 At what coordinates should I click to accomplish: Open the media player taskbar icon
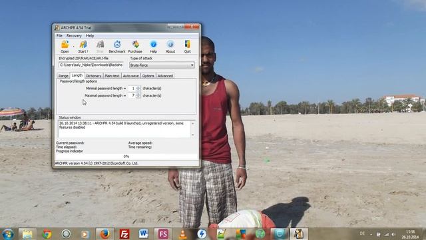pos(85,234)
